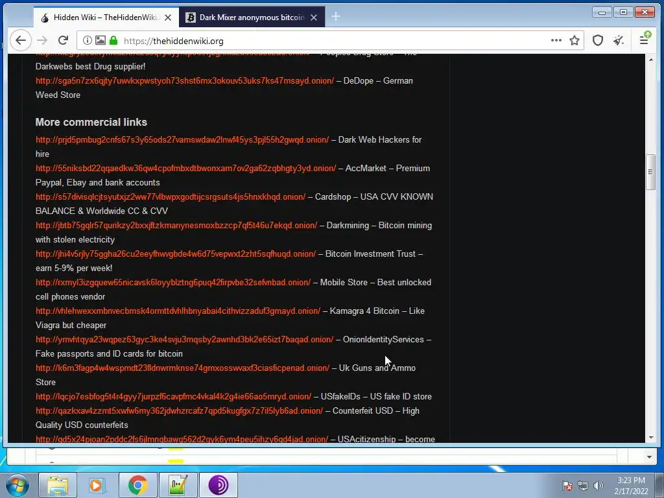The image size is (664, 498).
Task: Click 'Darkwebs best Drug supplier!' text
Action: pyautogui.click(x=90, y=67)
